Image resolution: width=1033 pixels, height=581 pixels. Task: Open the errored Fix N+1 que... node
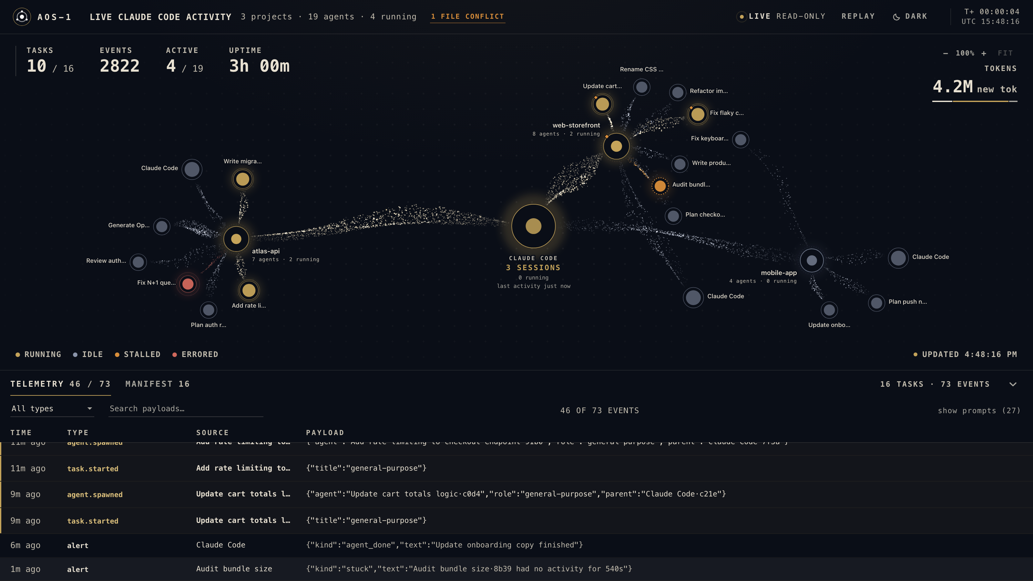pos(188,284)
